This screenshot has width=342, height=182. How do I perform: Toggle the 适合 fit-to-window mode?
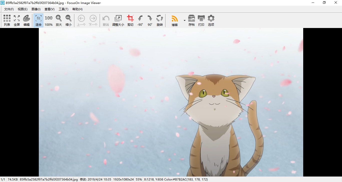pyautogui.click(x=39, y=20)
